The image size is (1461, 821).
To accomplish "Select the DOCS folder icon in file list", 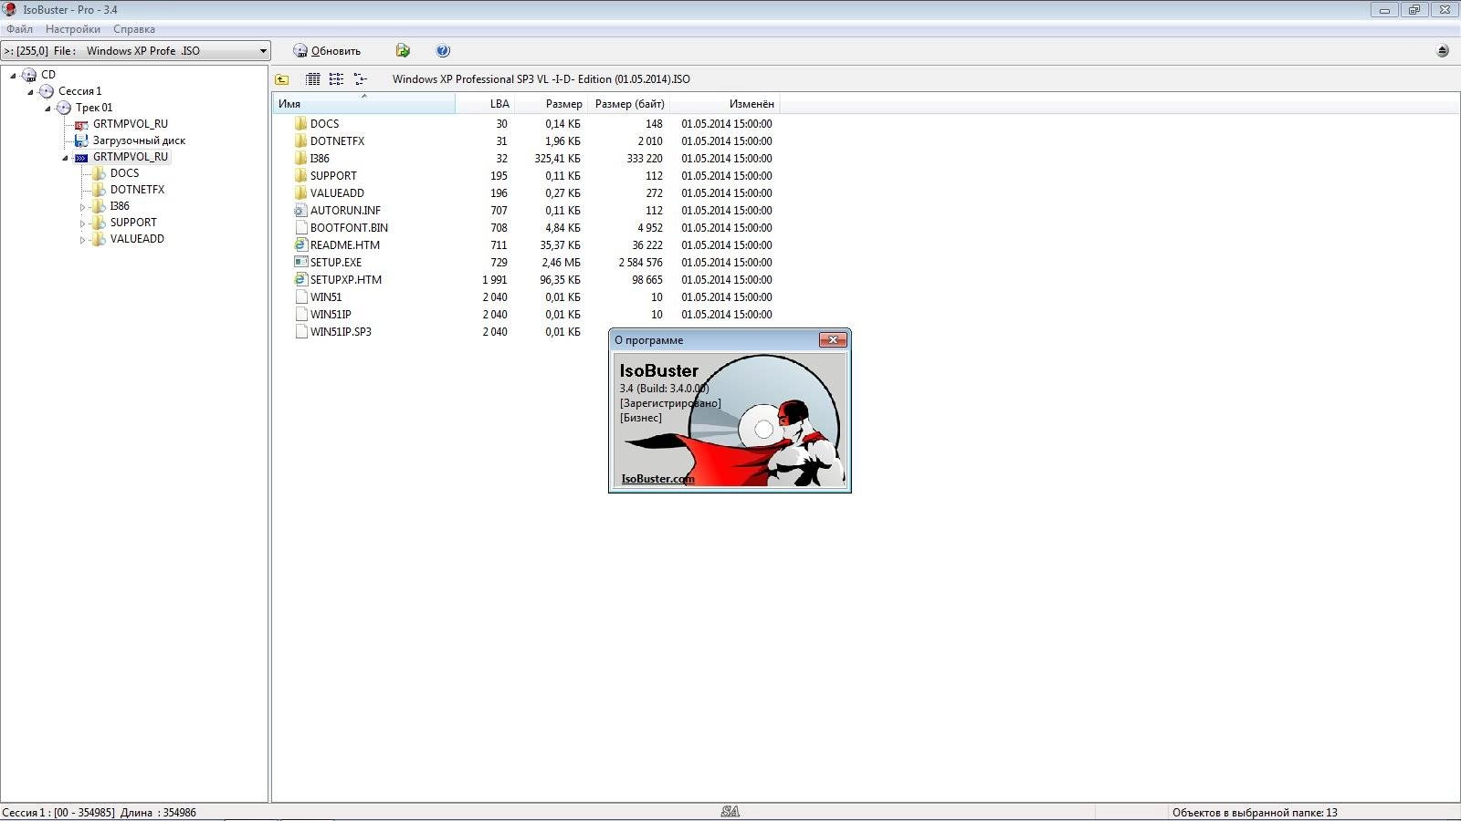I will pos(301,123).
